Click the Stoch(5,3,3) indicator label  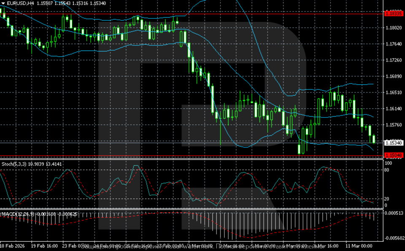click(12, 163)
